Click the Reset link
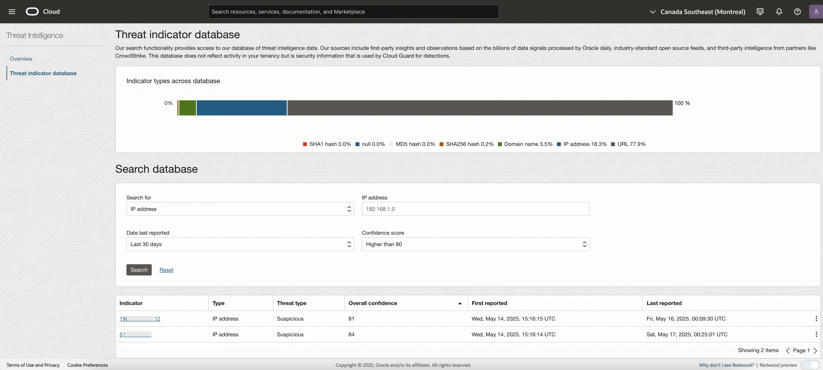The width and height of the screenshot is (823, 370). tap(166, 270)
